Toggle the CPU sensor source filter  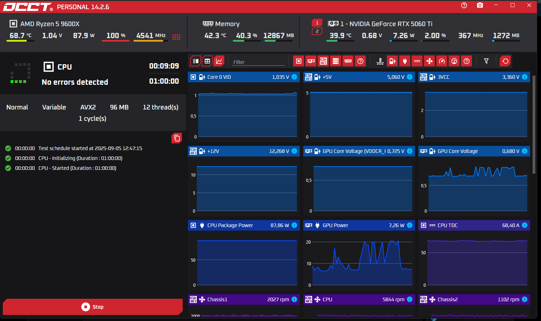[x=299, y=61]
